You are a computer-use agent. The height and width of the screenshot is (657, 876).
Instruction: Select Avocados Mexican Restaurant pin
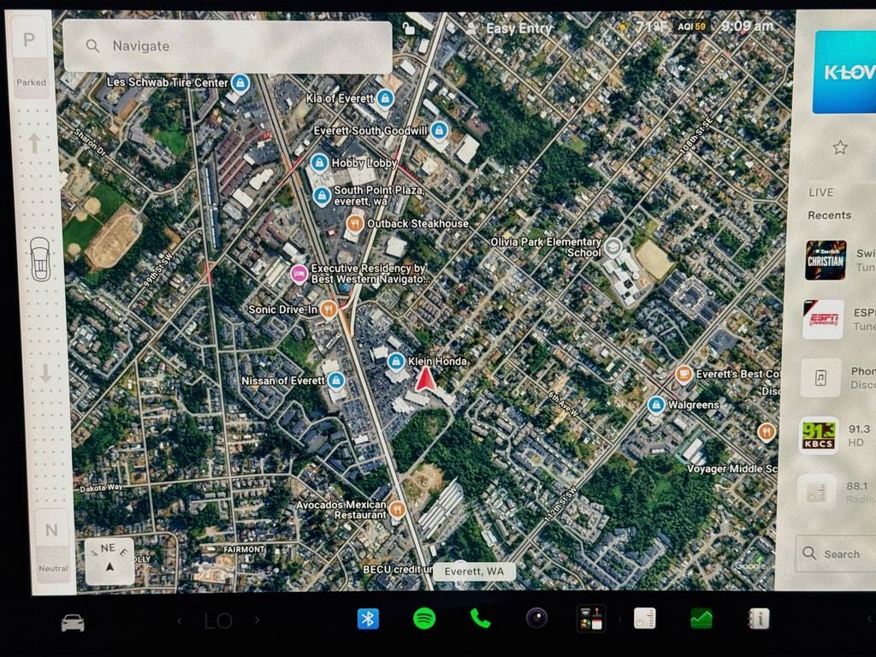[x=397, y=509]
